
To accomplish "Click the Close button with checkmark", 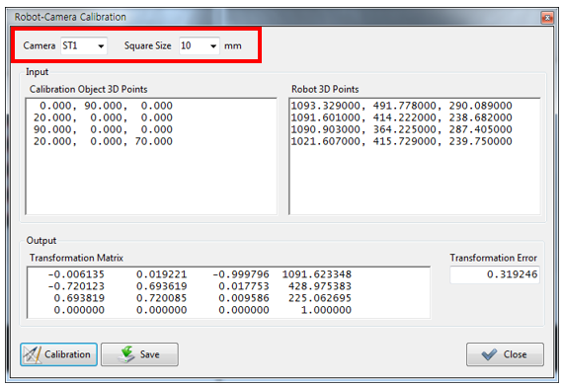I will 505,354.
